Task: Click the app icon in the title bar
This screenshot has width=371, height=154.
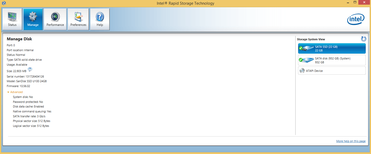Action: pos(4,3)
